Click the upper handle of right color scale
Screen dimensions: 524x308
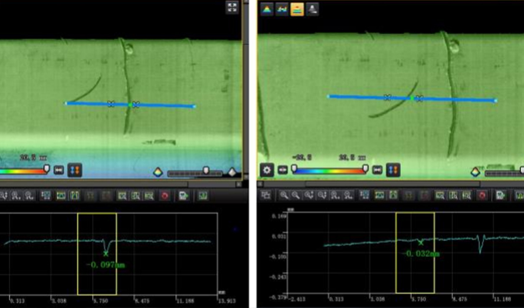coord(365,169)
